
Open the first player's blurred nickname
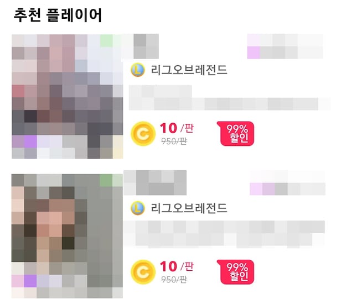pos(140,46)
